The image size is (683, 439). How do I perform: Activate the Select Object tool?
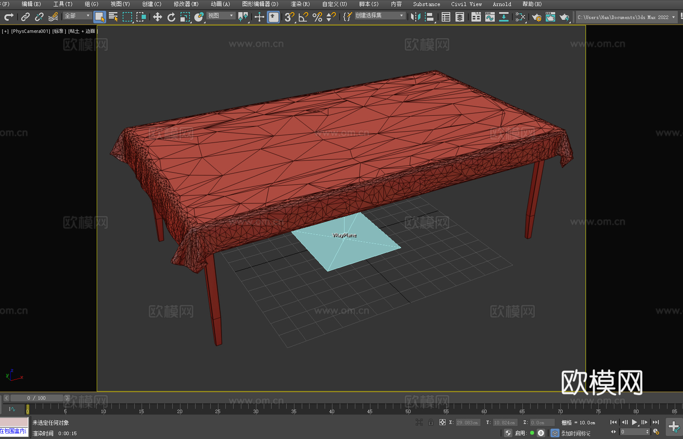[100, 17]
